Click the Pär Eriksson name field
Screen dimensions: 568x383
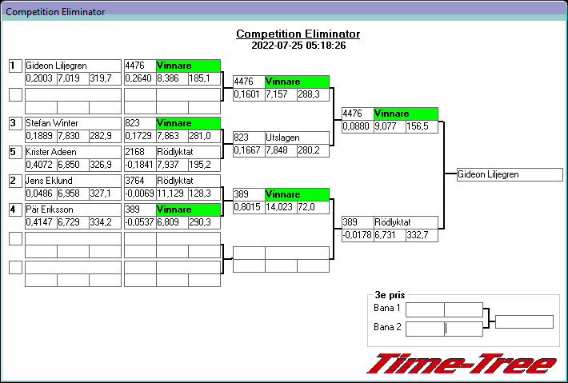click(x=73, y=209)
